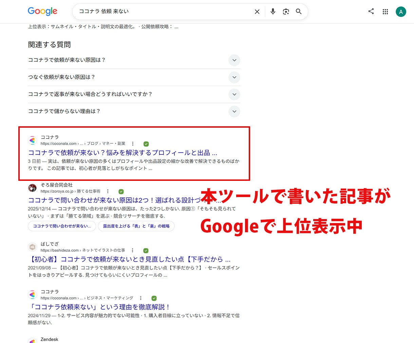Open more options for bashideza.com result

click(133, 250)
